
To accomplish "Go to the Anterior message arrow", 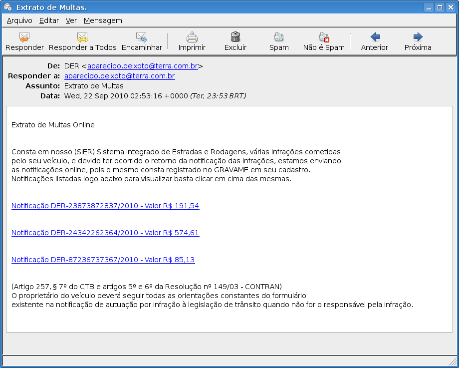I will 375,37.
